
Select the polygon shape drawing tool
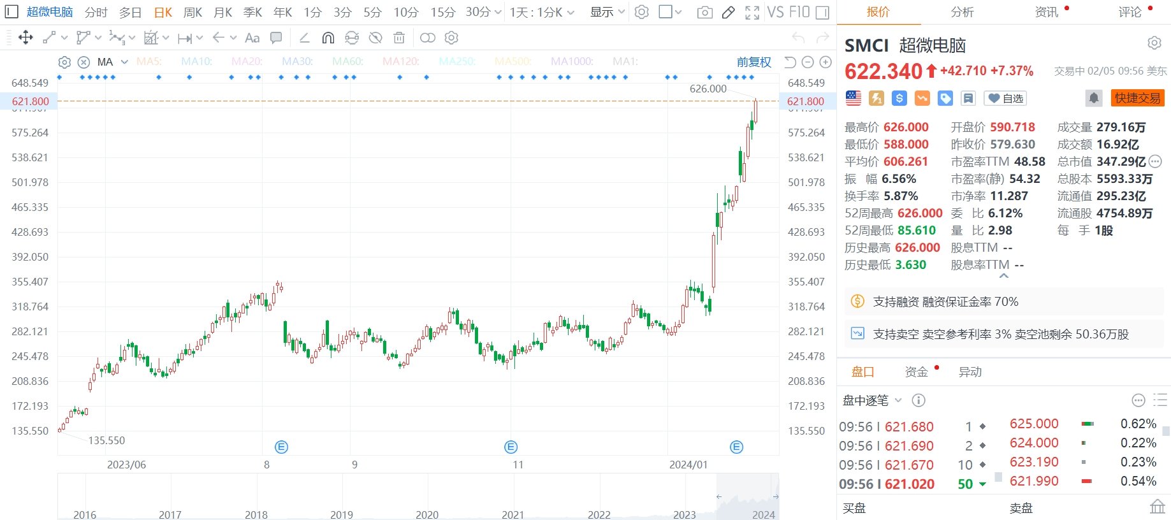(83, 38)
